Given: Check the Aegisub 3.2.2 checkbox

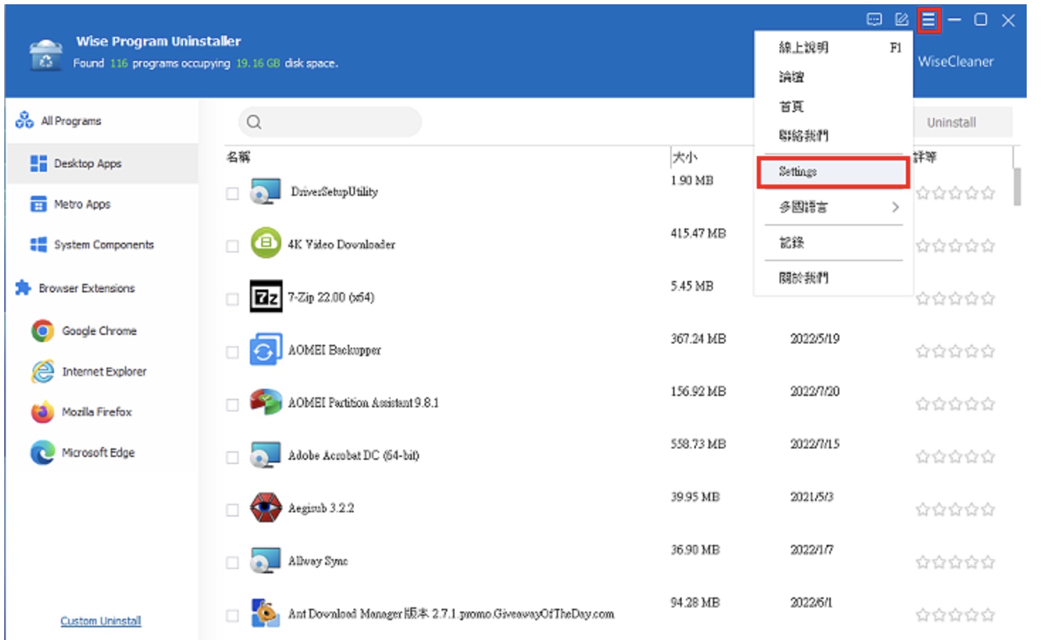Looking at the screenshot, I should [232, 510].
